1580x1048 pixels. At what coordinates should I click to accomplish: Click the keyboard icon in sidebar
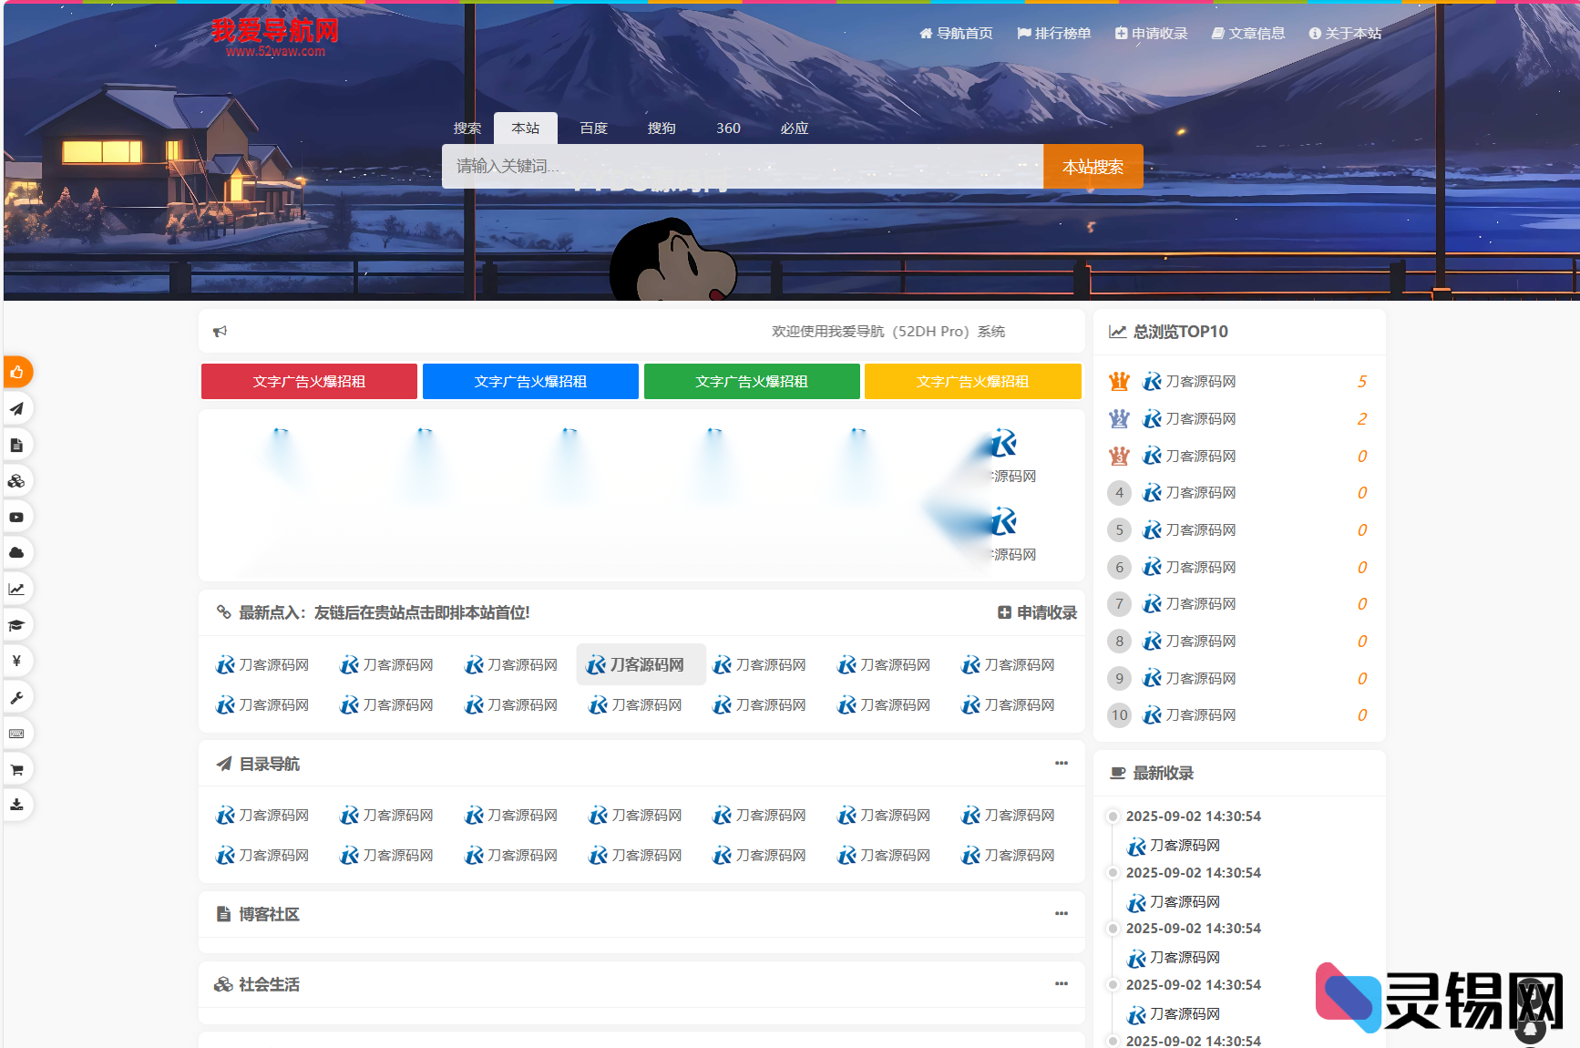[x=16, y=734]
